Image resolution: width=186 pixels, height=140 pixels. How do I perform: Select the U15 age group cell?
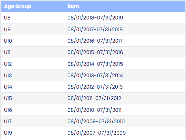pyautogui.click(x=32, y=98)
